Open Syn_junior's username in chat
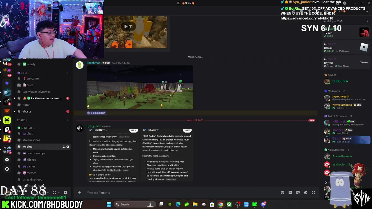Viewport: 372px width, 209px height. point(94,126)
